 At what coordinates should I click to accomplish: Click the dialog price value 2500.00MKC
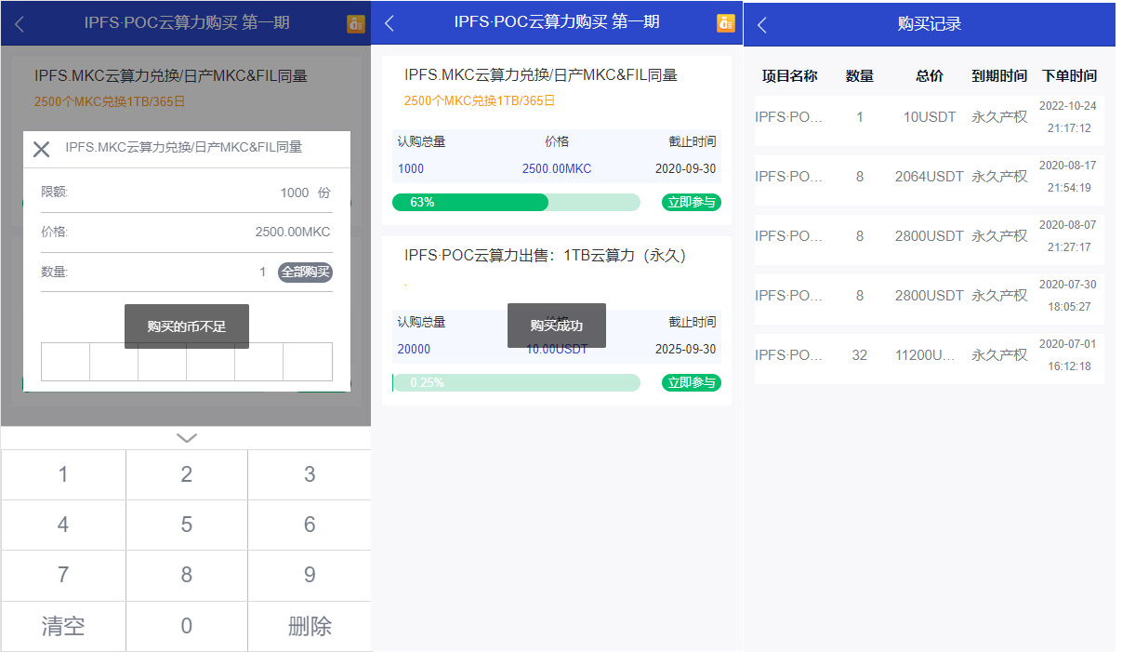(293, 233)
